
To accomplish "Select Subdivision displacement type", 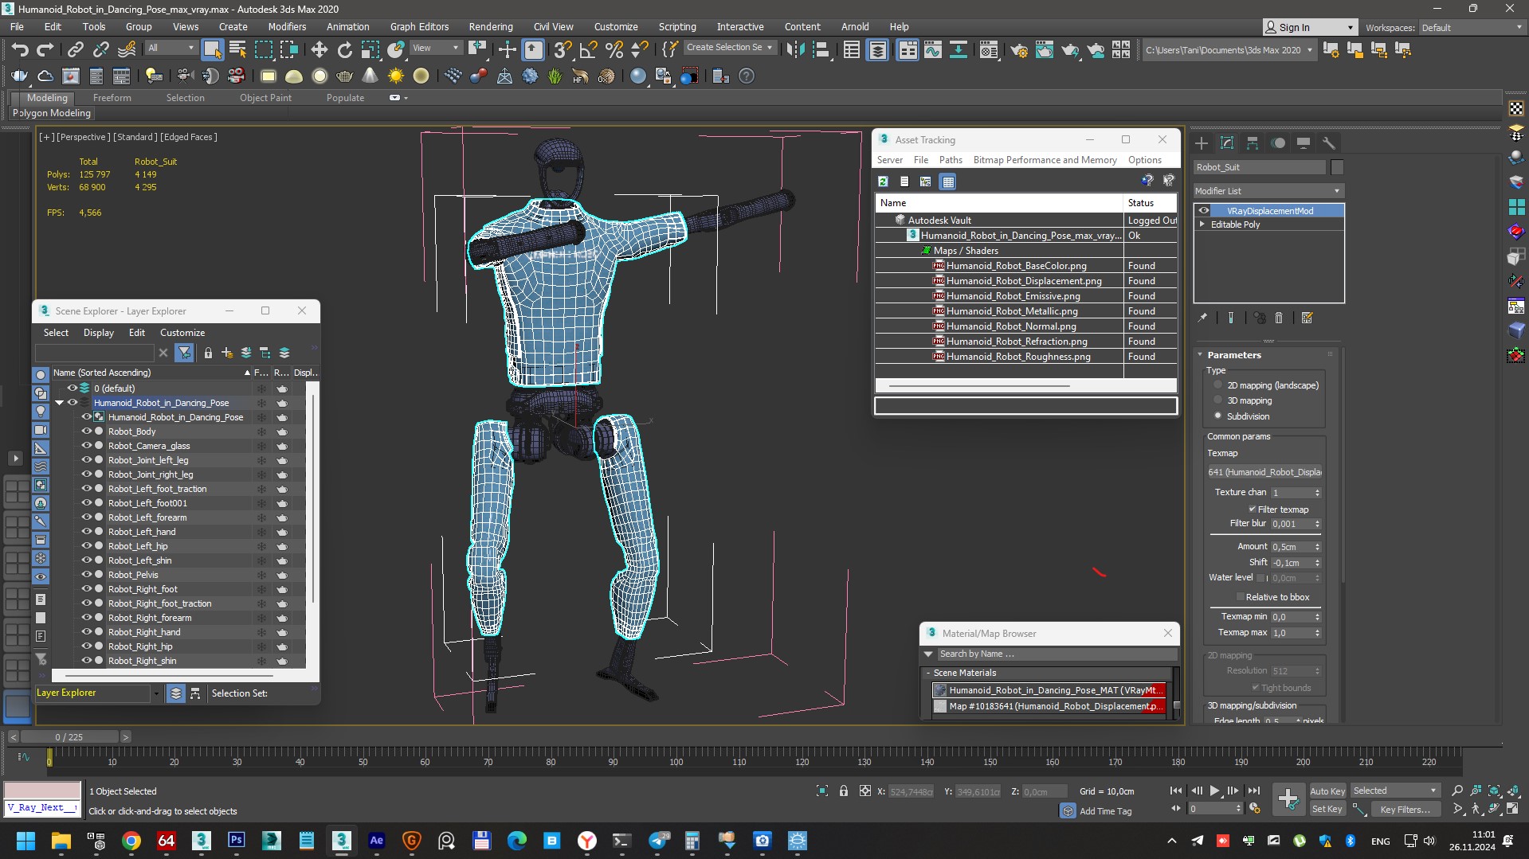I will 1217,416.
